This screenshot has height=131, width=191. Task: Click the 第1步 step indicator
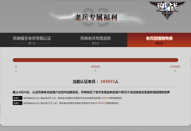pos(32,43)
